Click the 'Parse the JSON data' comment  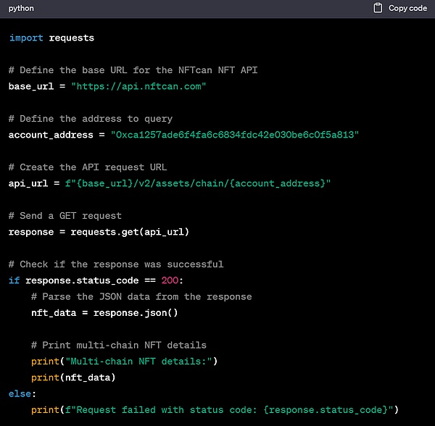click(141, 296)
